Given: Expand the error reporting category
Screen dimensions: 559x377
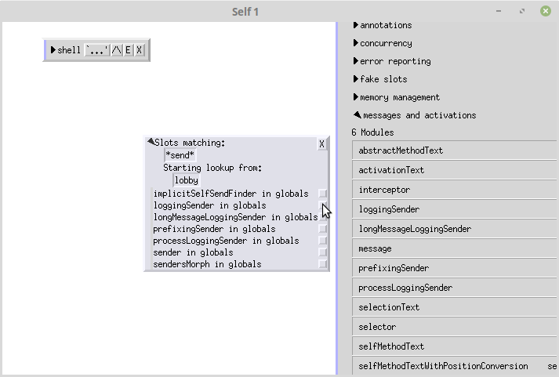Looking at the screenshot, I should coord(355,61).
